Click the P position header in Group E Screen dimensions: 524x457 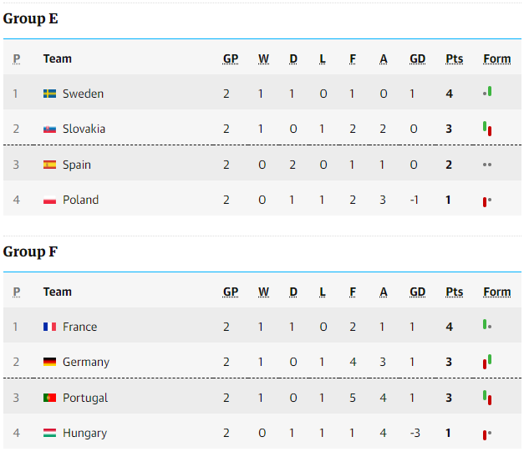coord(17,58)
